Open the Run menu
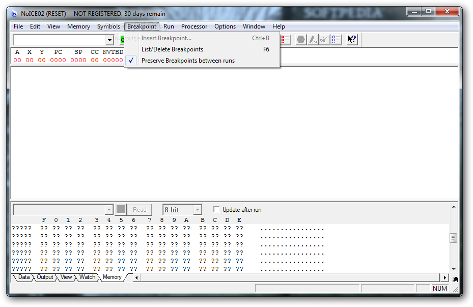The height and width of the screenshot is (307, 473). [x=169, y=26]
